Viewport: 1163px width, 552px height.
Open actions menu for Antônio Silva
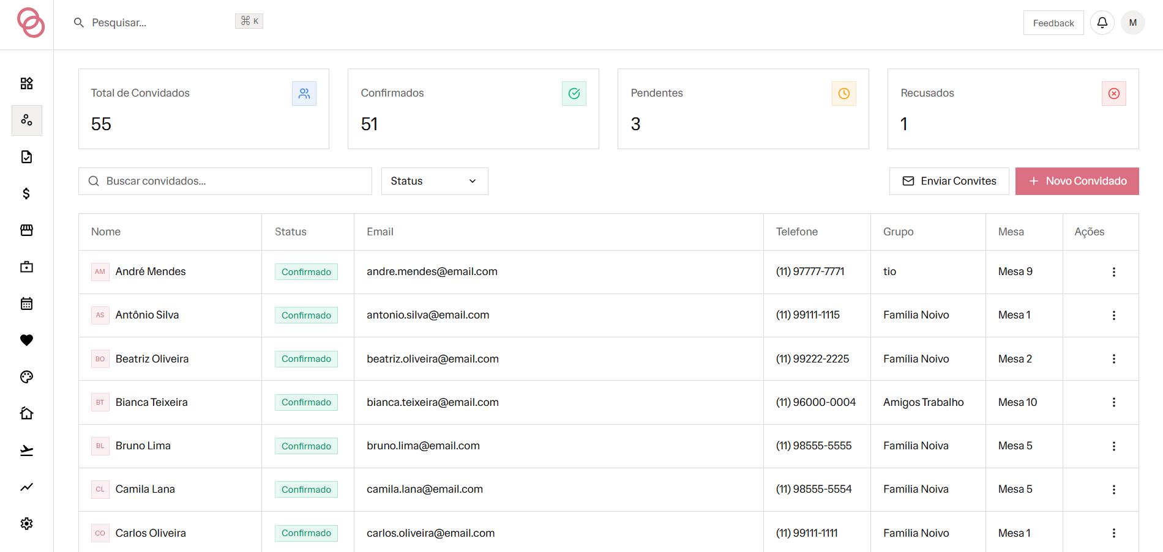coord(1114,315)
